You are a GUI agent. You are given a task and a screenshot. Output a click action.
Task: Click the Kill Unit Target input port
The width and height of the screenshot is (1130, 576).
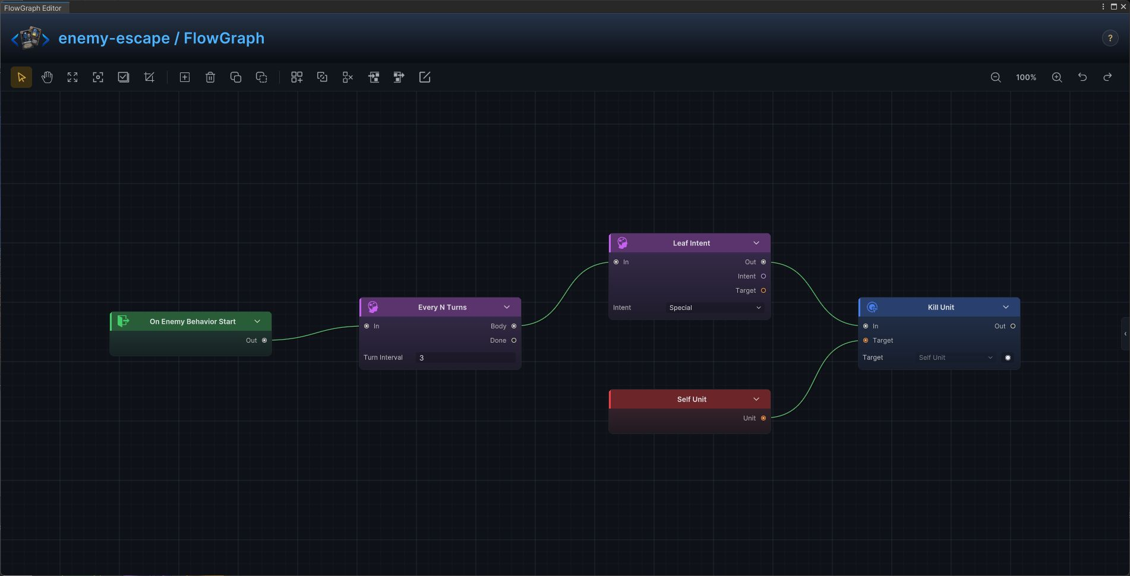(866, 340)
